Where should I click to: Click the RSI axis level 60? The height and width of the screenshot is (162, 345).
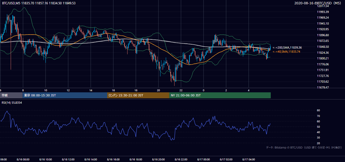point(318,121)
